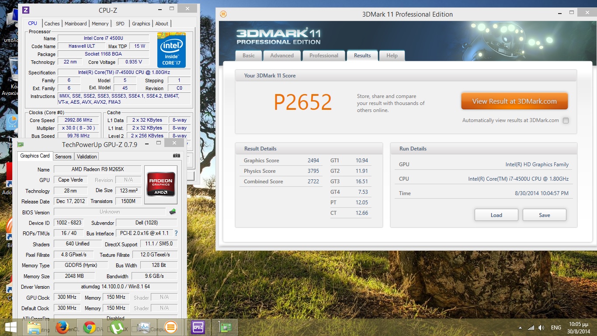Viewport: 597px width, 336px height.
Task: Click the Memory Size 2048 MB field
Action: [x=74, y=276]
